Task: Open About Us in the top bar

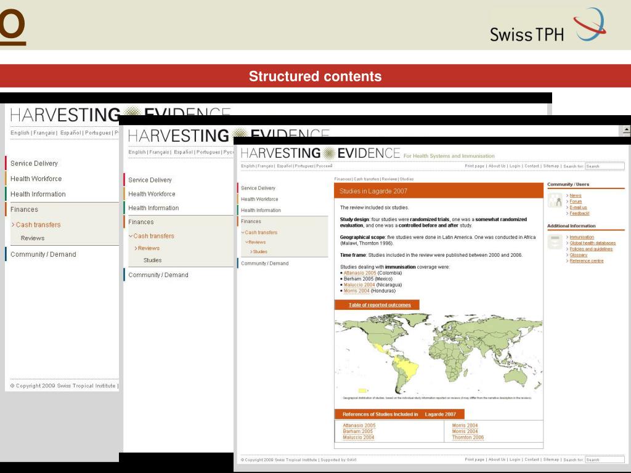Action: (x=497, y=166)
